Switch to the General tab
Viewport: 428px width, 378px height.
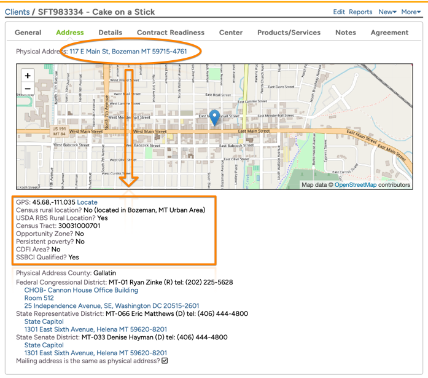coord(28,33)
